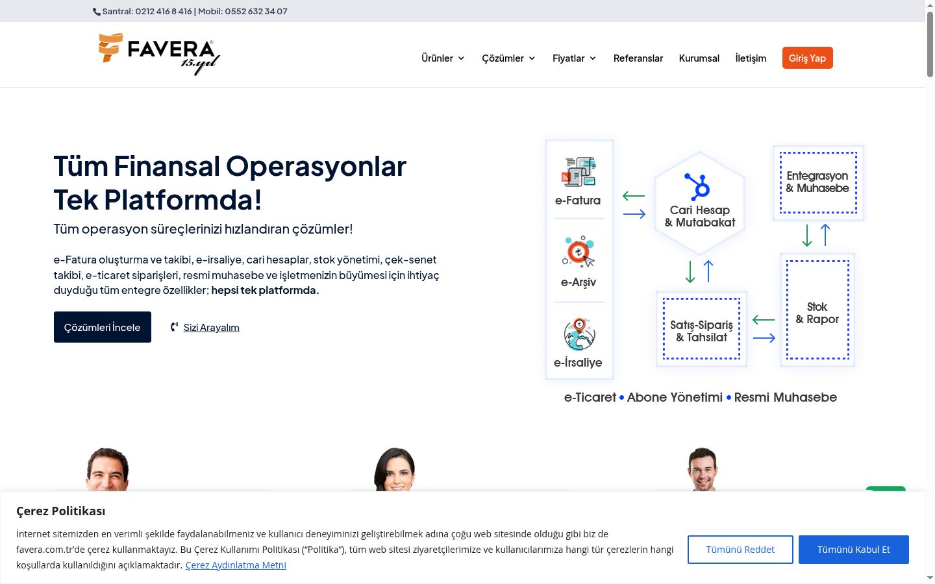Viewport: 935px width, 584px height.
Task: Click the e-Fatura document icon
Action: point(579,172)
